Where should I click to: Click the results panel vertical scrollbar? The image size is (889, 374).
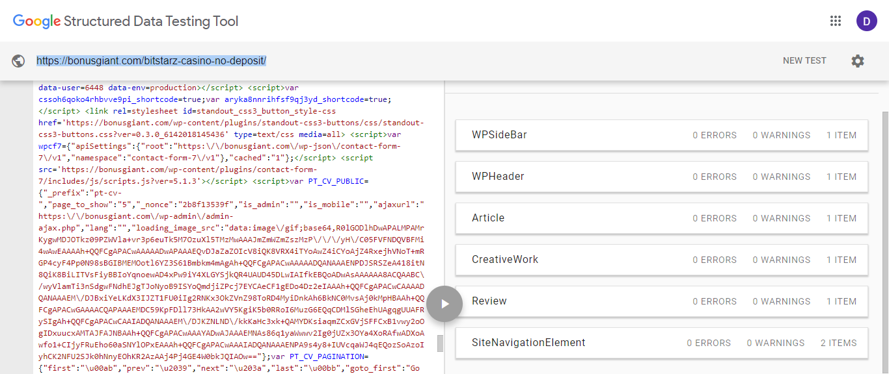click(885, 242)
